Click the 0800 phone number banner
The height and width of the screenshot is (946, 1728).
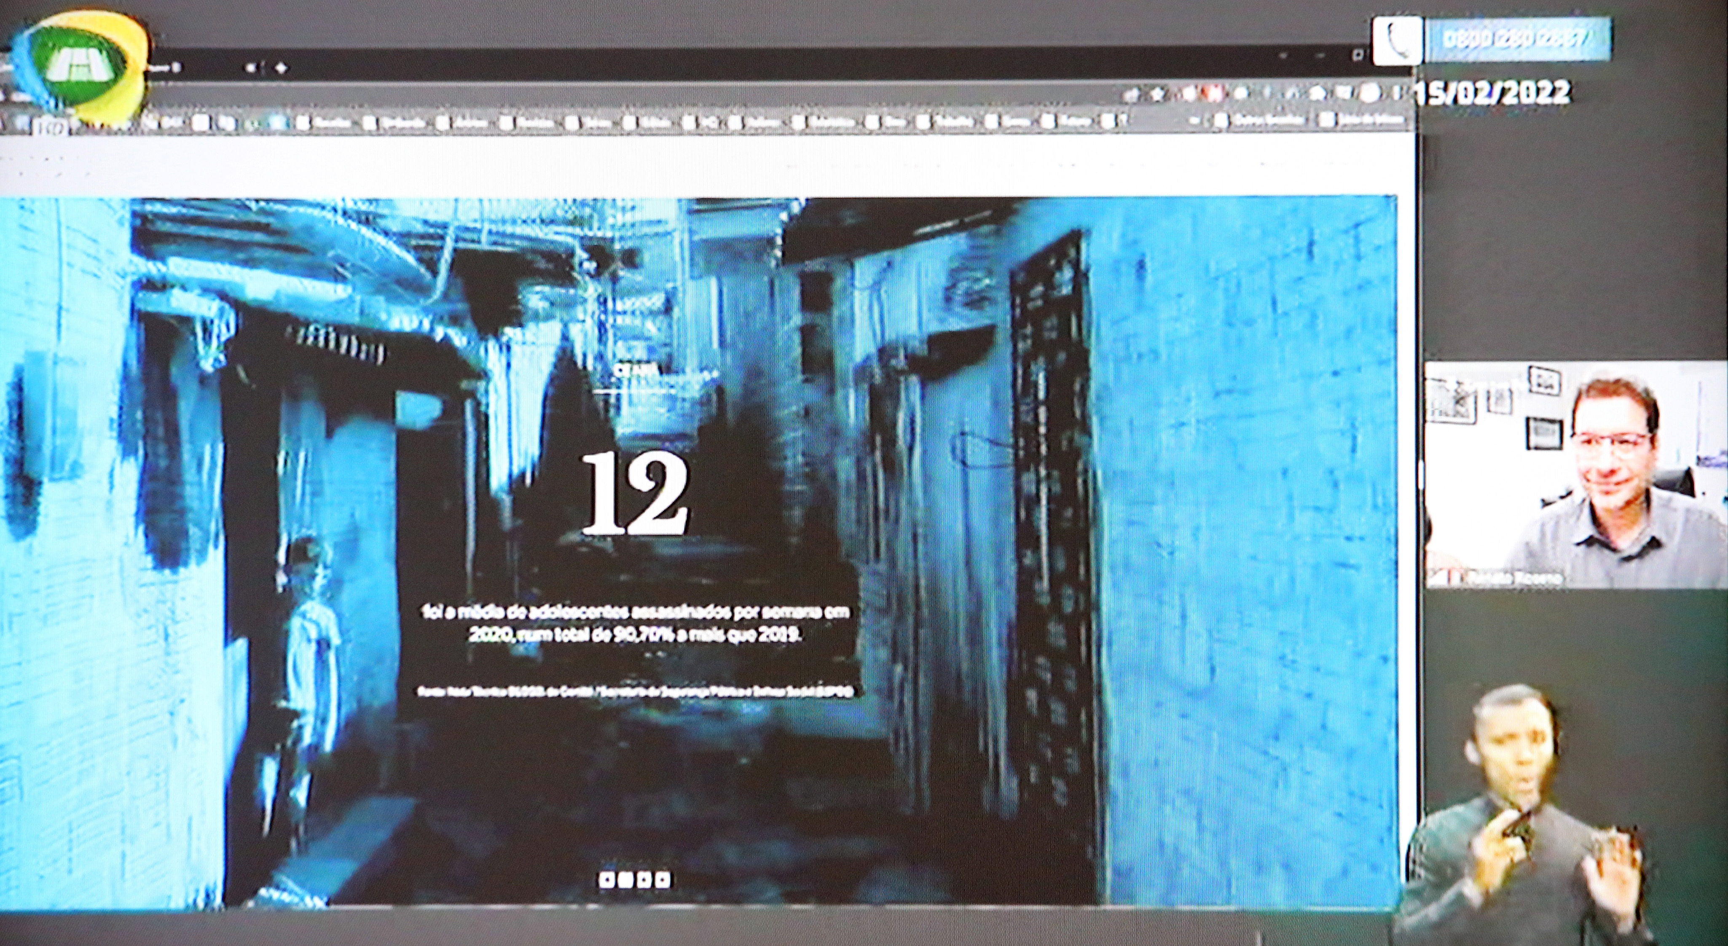(x=1519, y=40)
